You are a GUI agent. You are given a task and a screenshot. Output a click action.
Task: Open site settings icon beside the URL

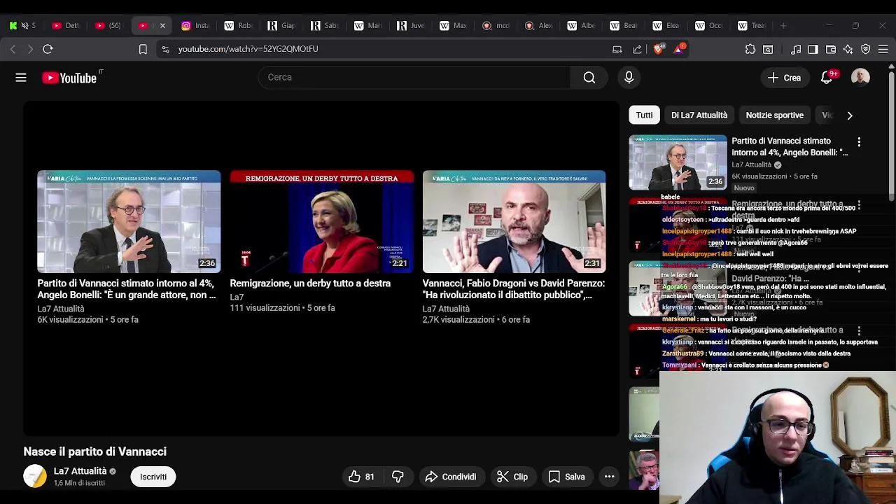[165, 49]
